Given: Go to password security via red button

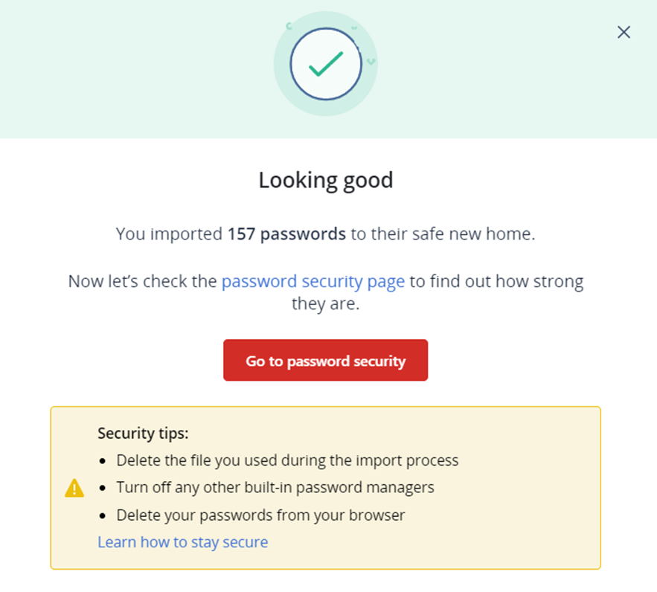Looking at the screenshot, I should coord(326,360).
